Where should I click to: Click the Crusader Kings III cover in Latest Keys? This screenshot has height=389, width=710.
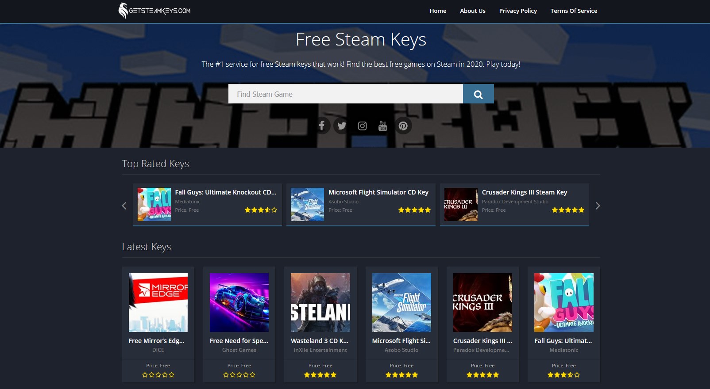point(482,302)
